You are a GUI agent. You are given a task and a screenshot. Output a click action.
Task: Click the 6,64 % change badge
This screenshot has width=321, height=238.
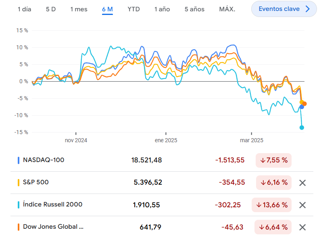click(x=273, y=227)
